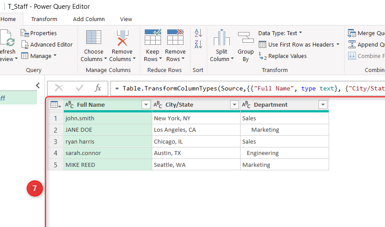Click the Austin, TX cell
Screen dimensions: 385x227
[196, 153]
